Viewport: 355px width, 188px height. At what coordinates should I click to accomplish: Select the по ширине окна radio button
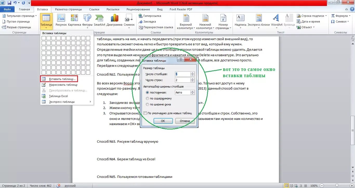[148, 105]
